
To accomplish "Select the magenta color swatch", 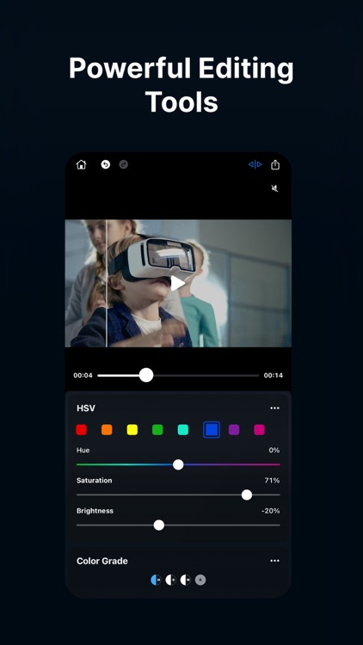I will click(259, 430).
